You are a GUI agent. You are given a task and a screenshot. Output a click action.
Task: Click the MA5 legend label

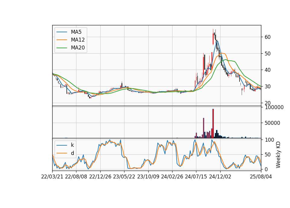76,32
